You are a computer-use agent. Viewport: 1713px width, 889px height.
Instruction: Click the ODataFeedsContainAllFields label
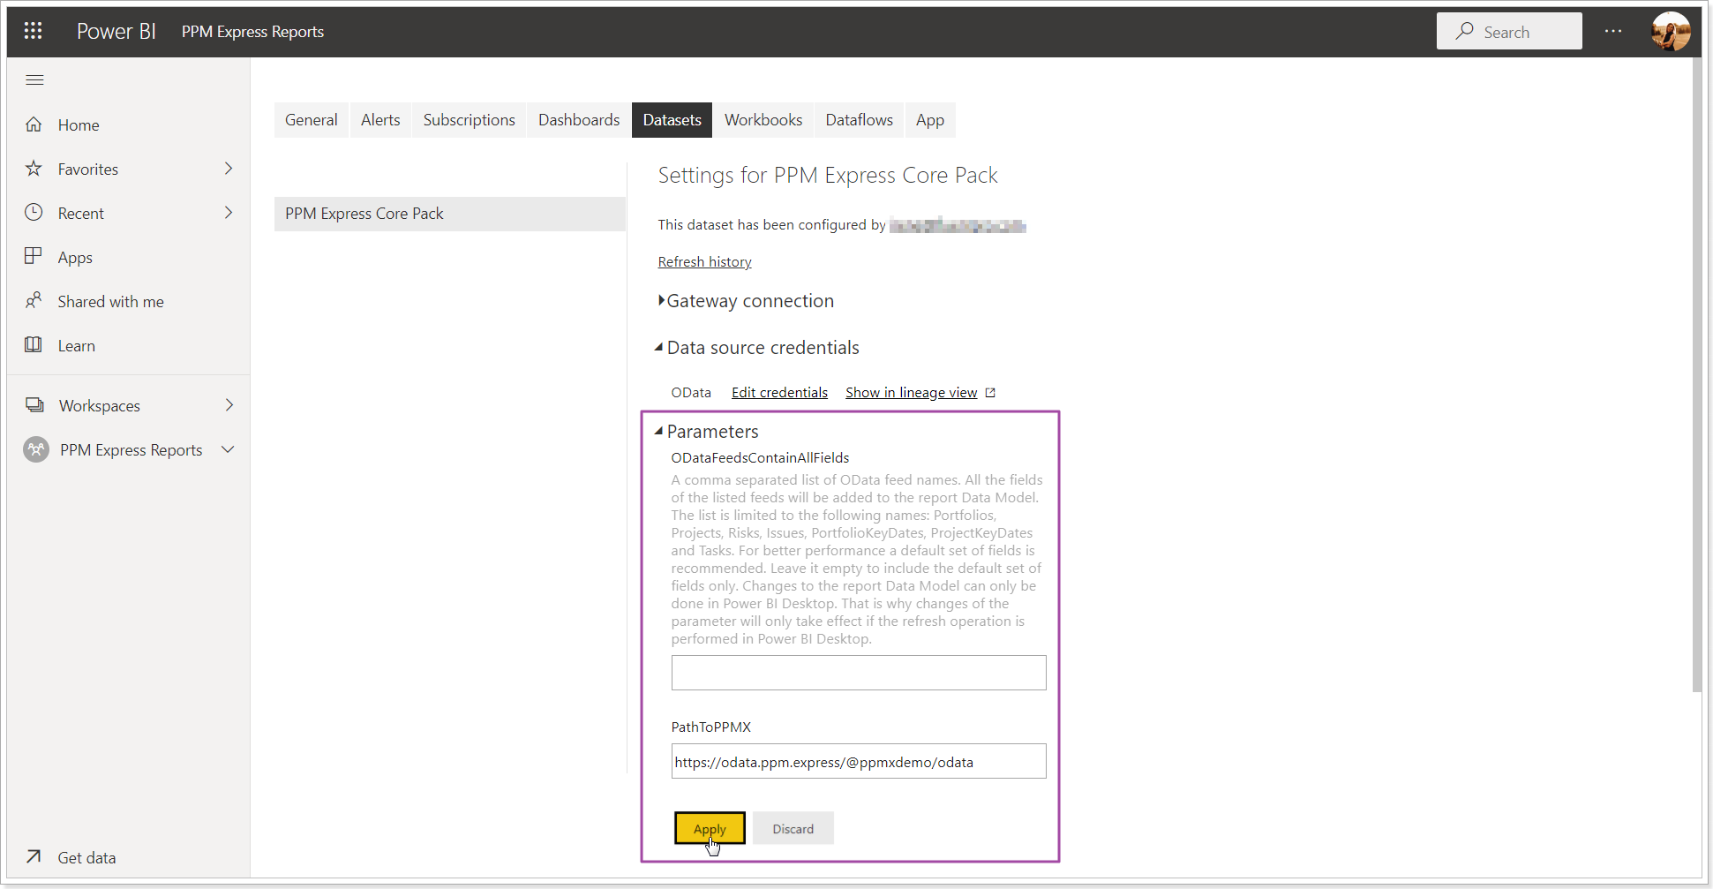(x=760, y=458)
